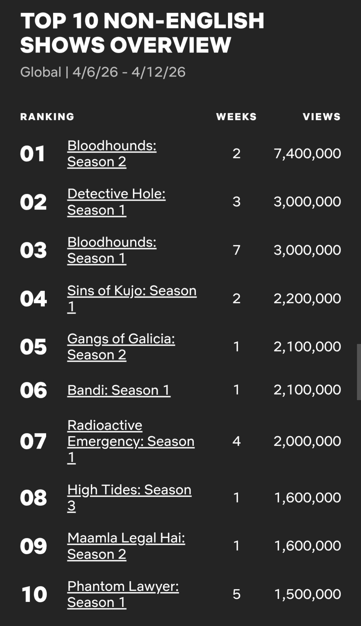Select the Phantom Lawyer: Season 1 link
This screenshot has height=626, width=361.
(123, 594)
